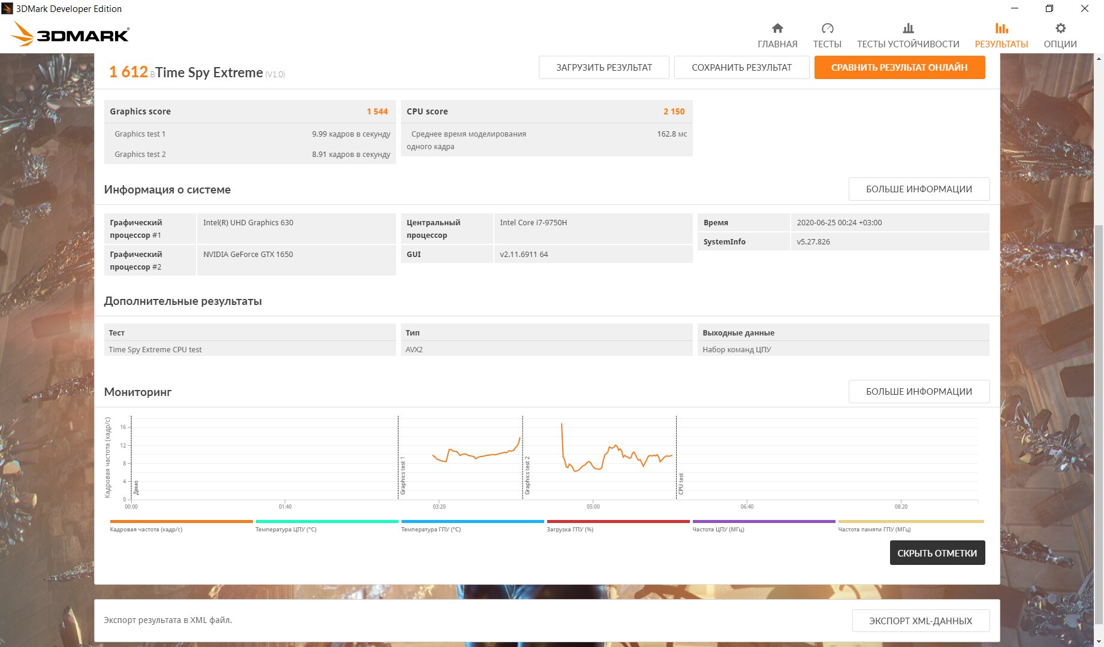The image size is (1104, 647).
Task: Open the Tests gauge icon
Action: (827, 28)
